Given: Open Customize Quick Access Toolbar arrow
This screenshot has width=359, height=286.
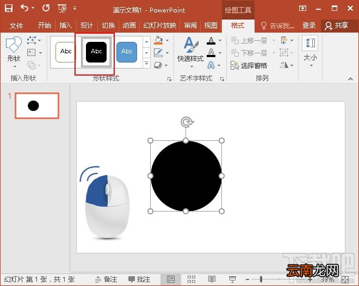Looking at the screenshot, I should (75, 8).
